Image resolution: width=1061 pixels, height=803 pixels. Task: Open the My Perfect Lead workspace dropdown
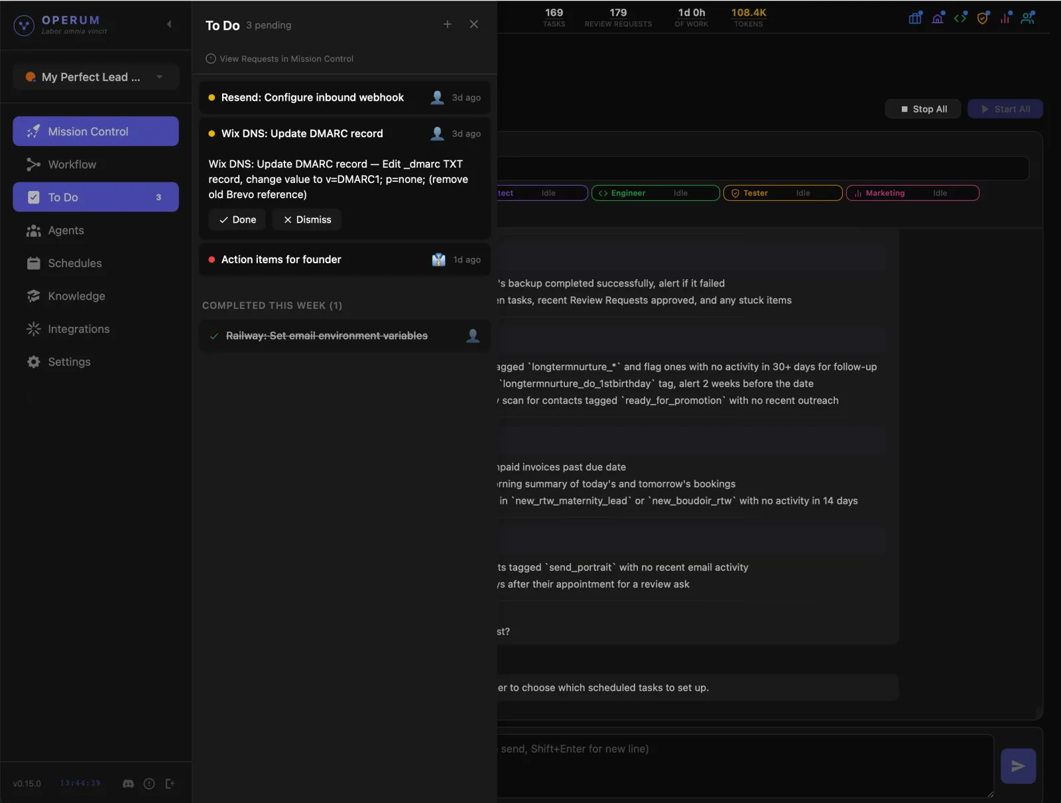pyautogui.click(x=95, y=76)
